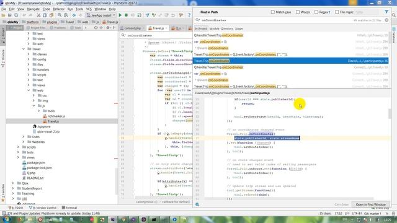Enable the Match case checkbox

(273, 12)
